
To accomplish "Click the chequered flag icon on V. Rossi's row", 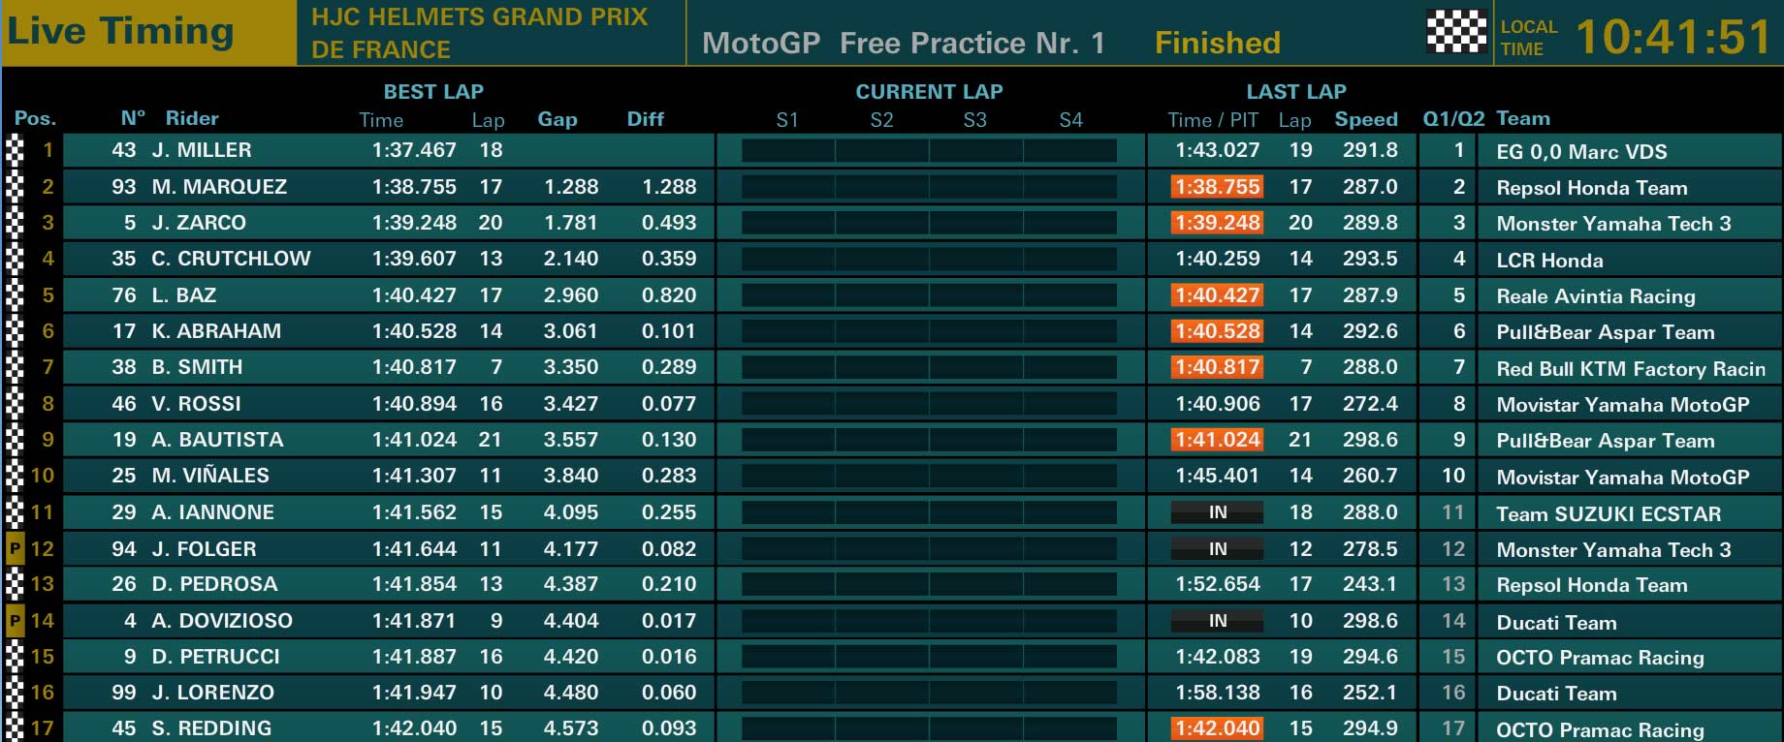I will point(15,404).
